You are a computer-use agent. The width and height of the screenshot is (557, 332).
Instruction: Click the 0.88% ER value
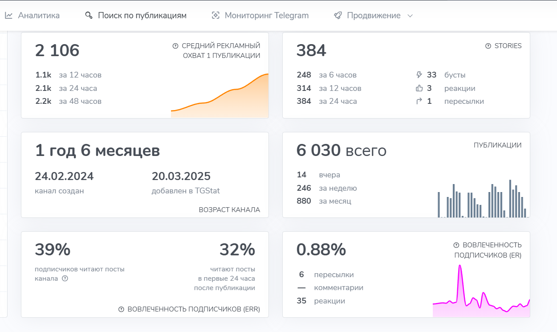tap(321, 250)
